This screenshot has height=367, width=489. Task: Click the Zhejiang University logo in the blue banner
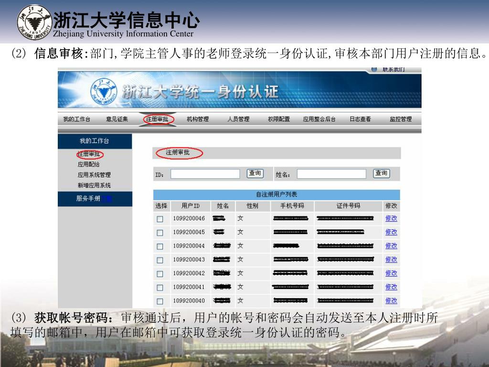104,92
